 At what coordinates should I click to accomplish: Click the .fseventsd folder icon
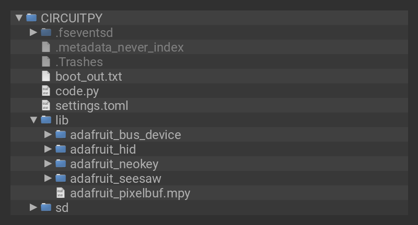(46, 32)
